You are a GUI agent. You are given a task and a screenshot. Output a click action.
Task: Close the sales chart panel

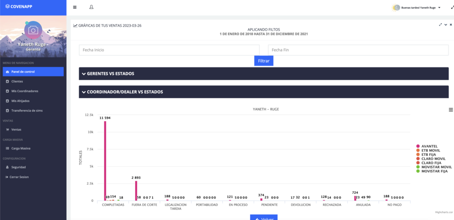(x=451, y=25)
